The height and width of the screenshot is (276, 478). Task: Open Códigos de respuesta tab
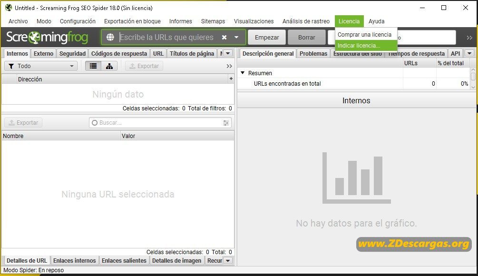coord(119,53)
